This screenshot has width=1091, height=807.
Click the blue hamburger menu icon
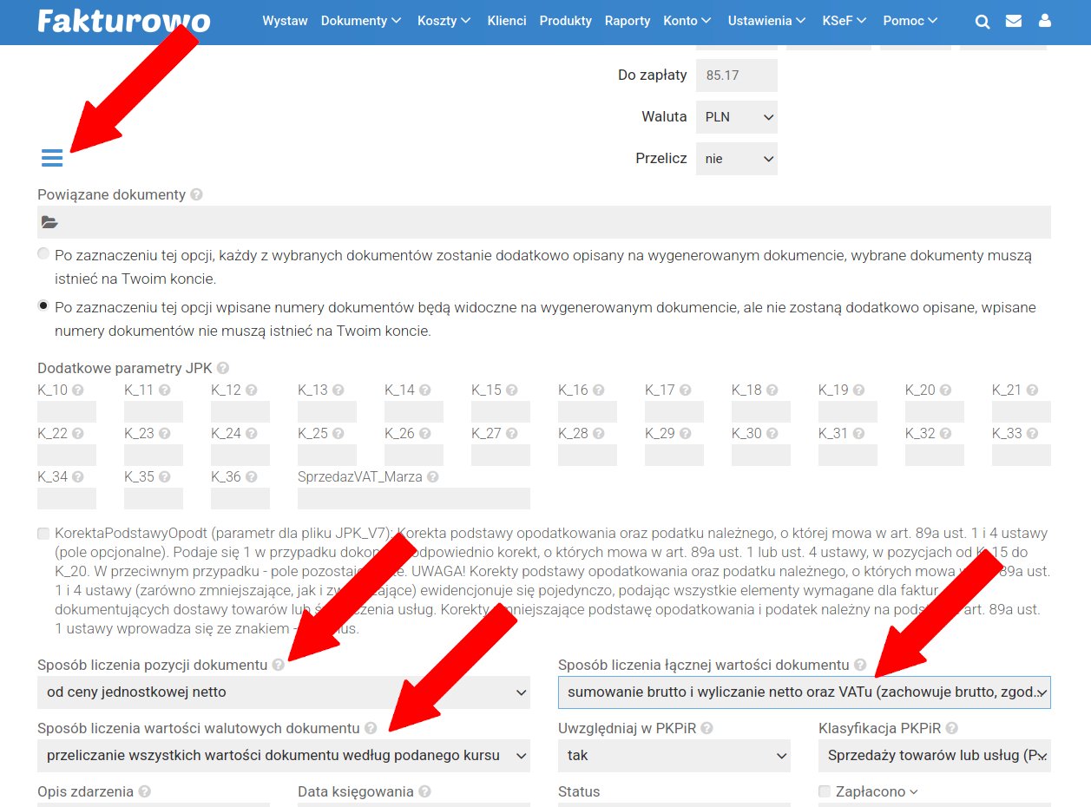52,157
